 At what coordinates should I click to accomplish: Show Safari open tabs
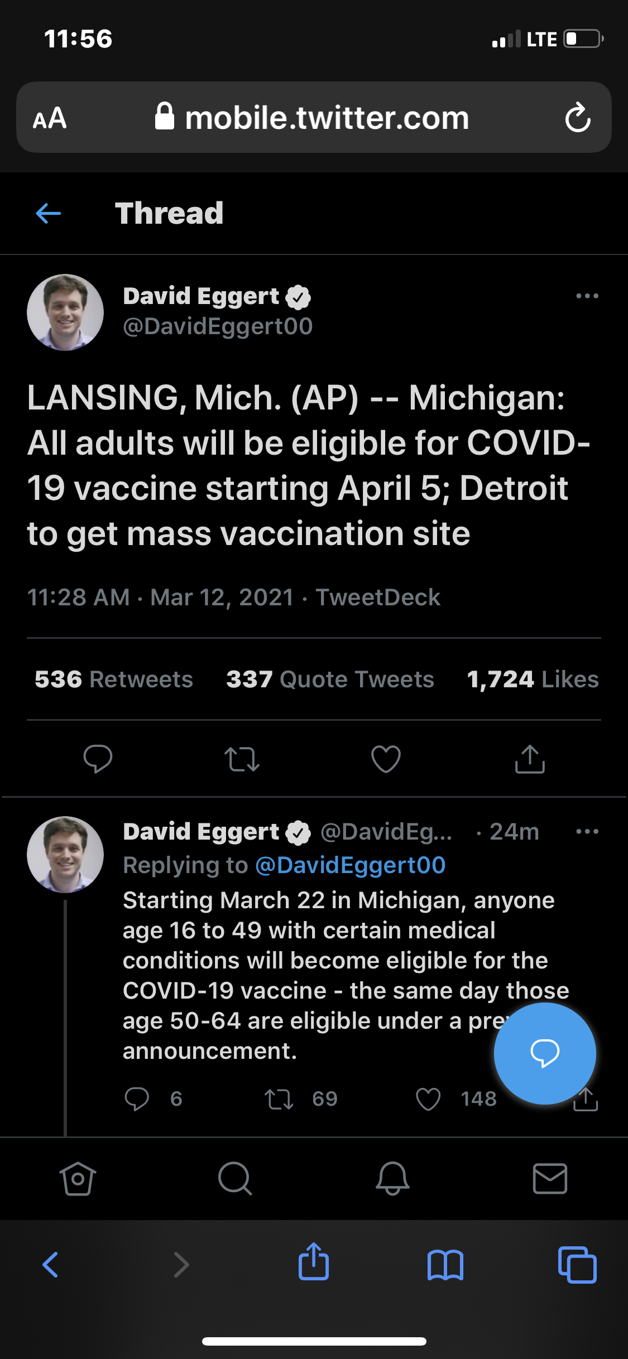(577, 1264)
